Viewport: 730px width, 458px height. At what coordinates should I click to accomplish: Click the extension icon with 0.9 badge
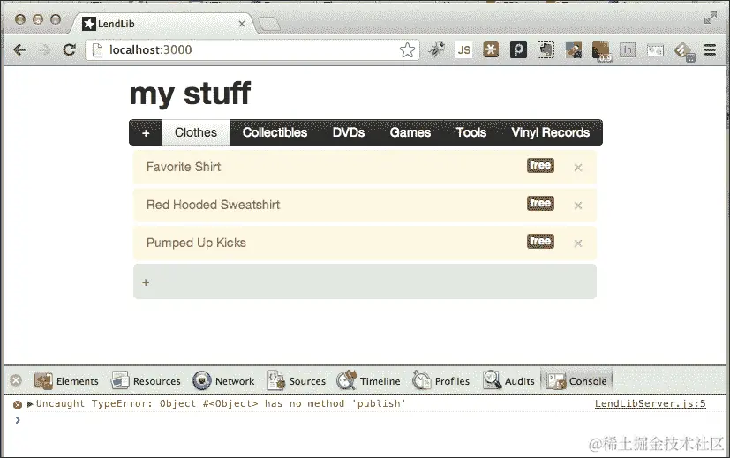click(601, 51)
